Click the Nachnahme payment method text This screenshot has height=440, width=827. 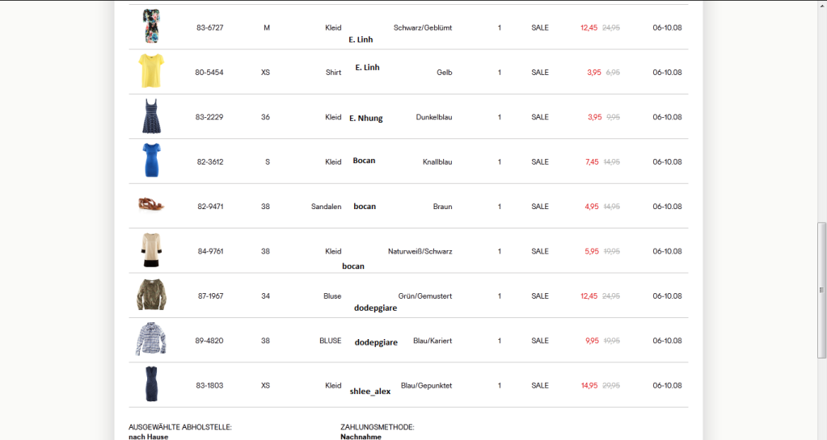click(361, 437)
